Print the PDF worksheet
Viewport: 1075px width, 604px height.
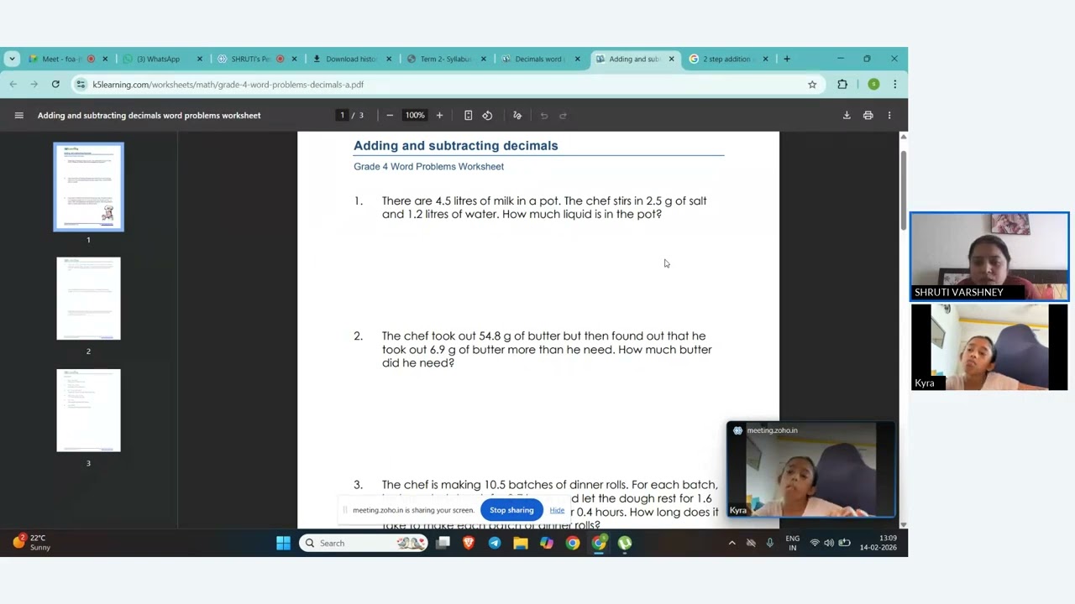click(x=868, y=116)
